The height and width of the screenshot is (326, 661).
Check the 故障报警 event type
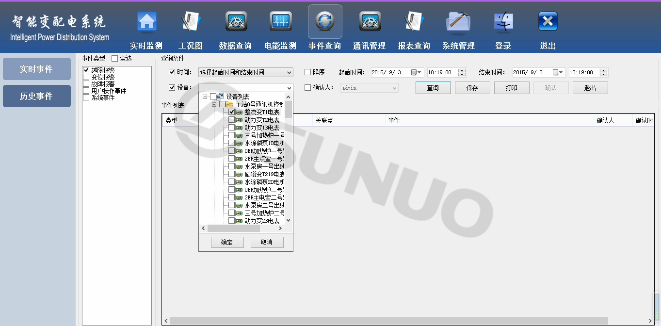point(86,84)
